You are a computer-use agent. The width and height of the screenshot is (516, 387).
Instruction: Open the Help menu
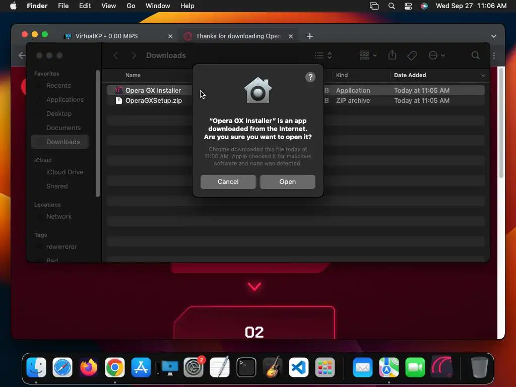pos(187,6)
